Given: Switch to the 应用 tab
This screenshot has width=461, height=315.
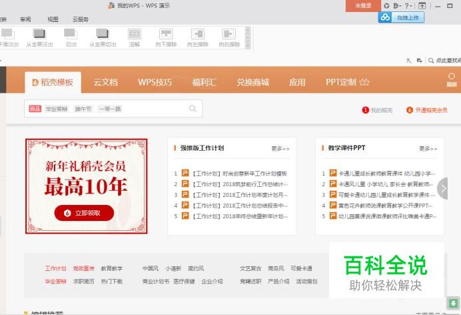Looking at the screenshot, I should tap(297, 83).
